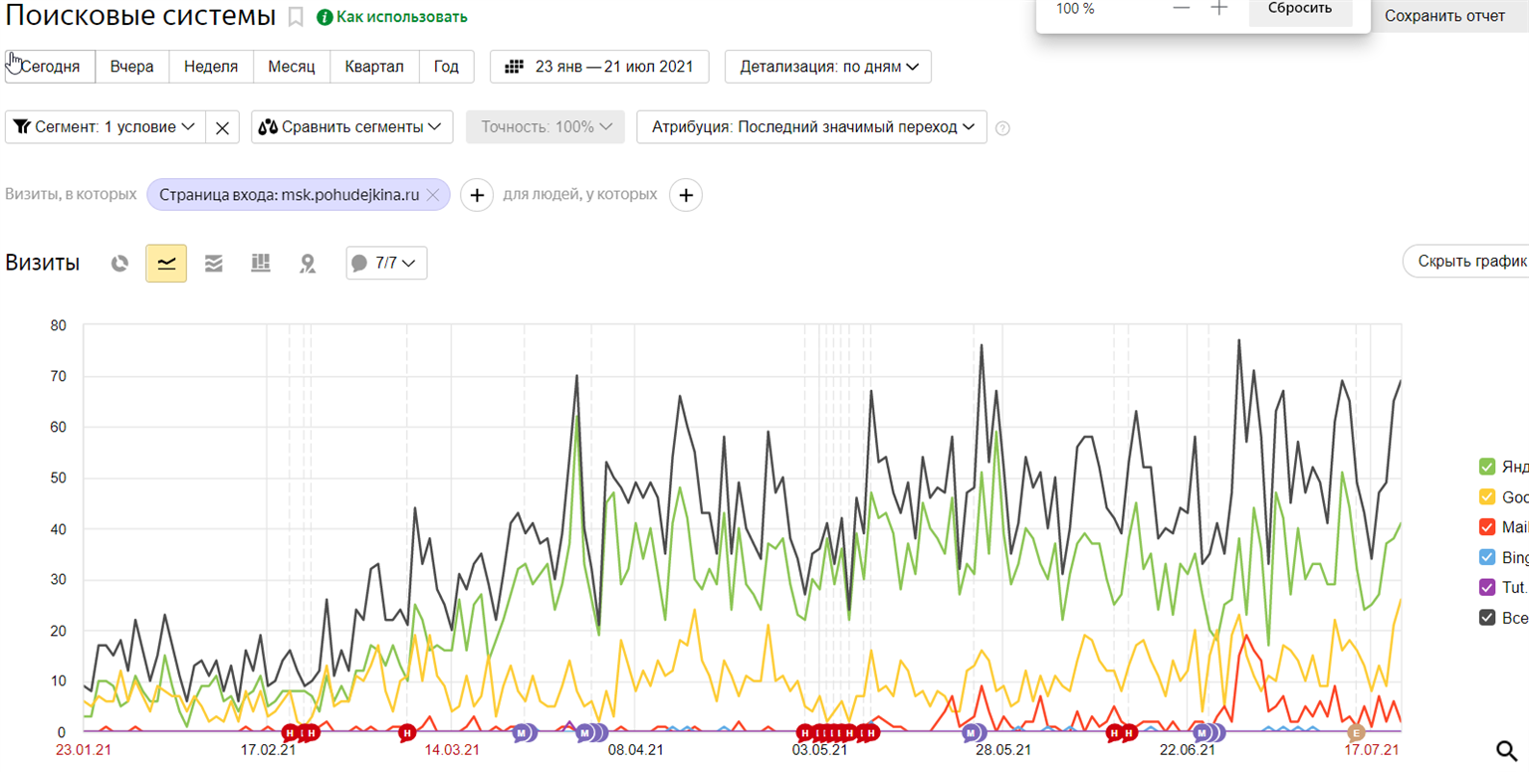The height and width of the screenshot is (772, 1529).
Task: Click the attribution help question icon
Action: click(1002, 128)
